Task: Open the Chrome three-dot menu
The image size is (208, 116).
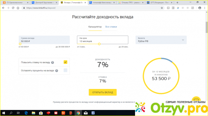Action: 205,8
